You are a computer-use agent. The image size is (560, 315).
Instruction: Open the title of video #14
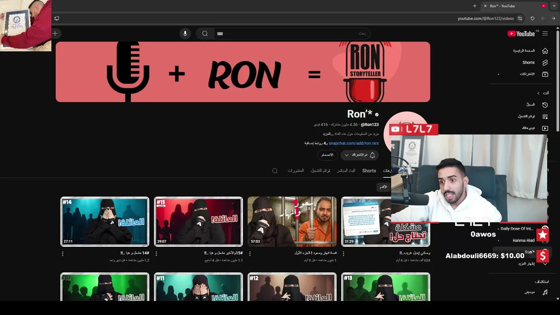(x=135, y=253)
